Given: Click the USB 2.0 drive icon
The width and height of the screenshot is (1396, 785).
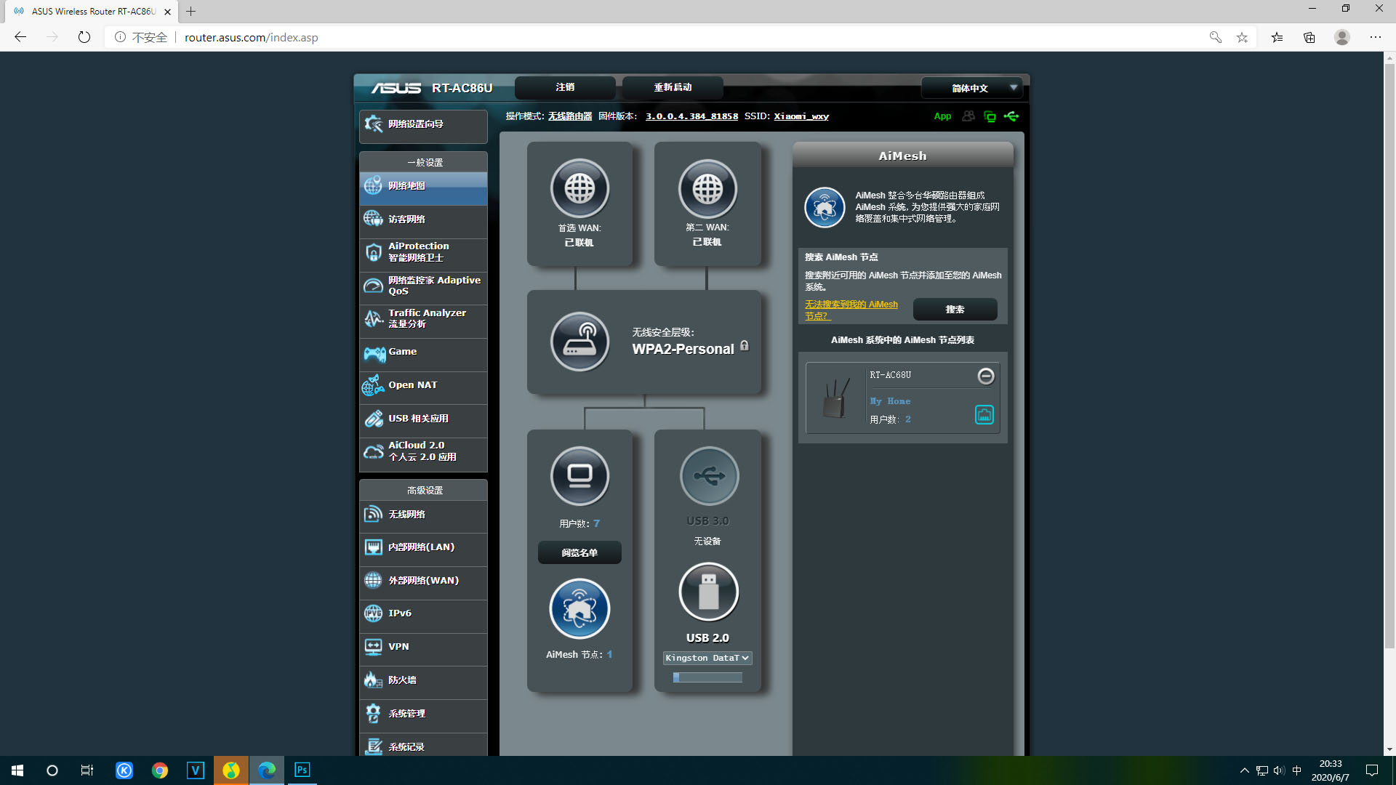Looking at the screenshot, I should (x=708, y=592).
